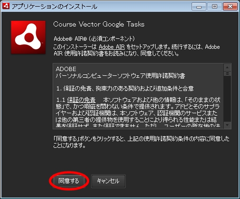This screenshot has width=240, height=199.
Task: Click the Adobe® AIR® (必須コンポーネント) label
Action: pyautogui.click(x=94, y=39)
